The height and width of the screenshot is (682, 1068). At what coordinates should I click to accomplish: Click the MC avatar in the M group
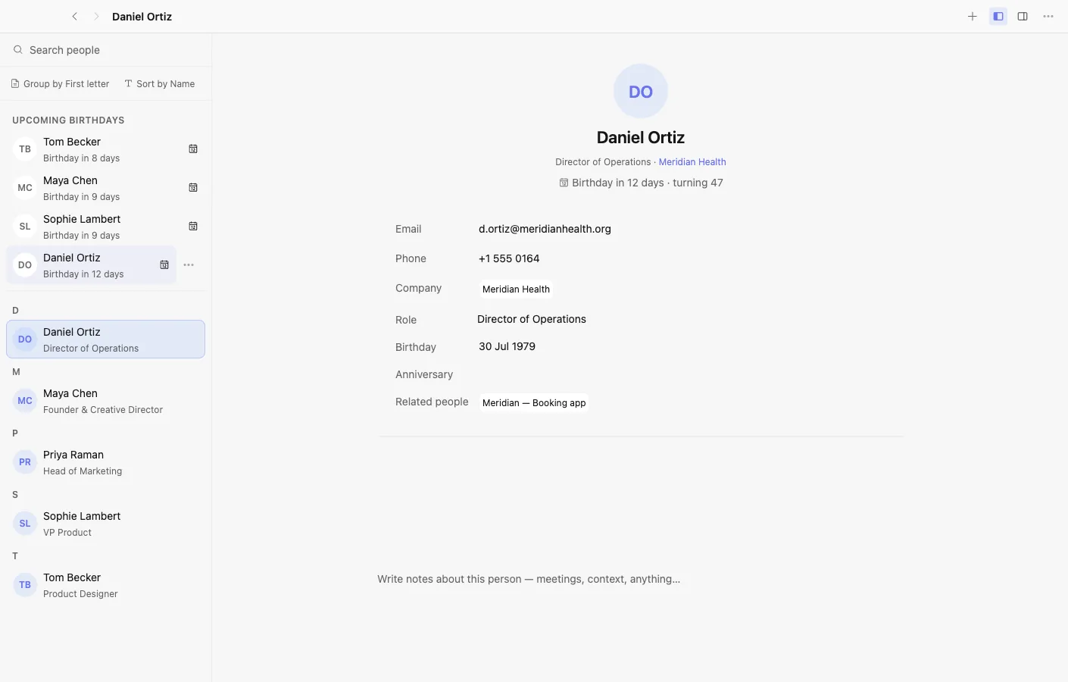pyautogui.click(x=25, y=401)
